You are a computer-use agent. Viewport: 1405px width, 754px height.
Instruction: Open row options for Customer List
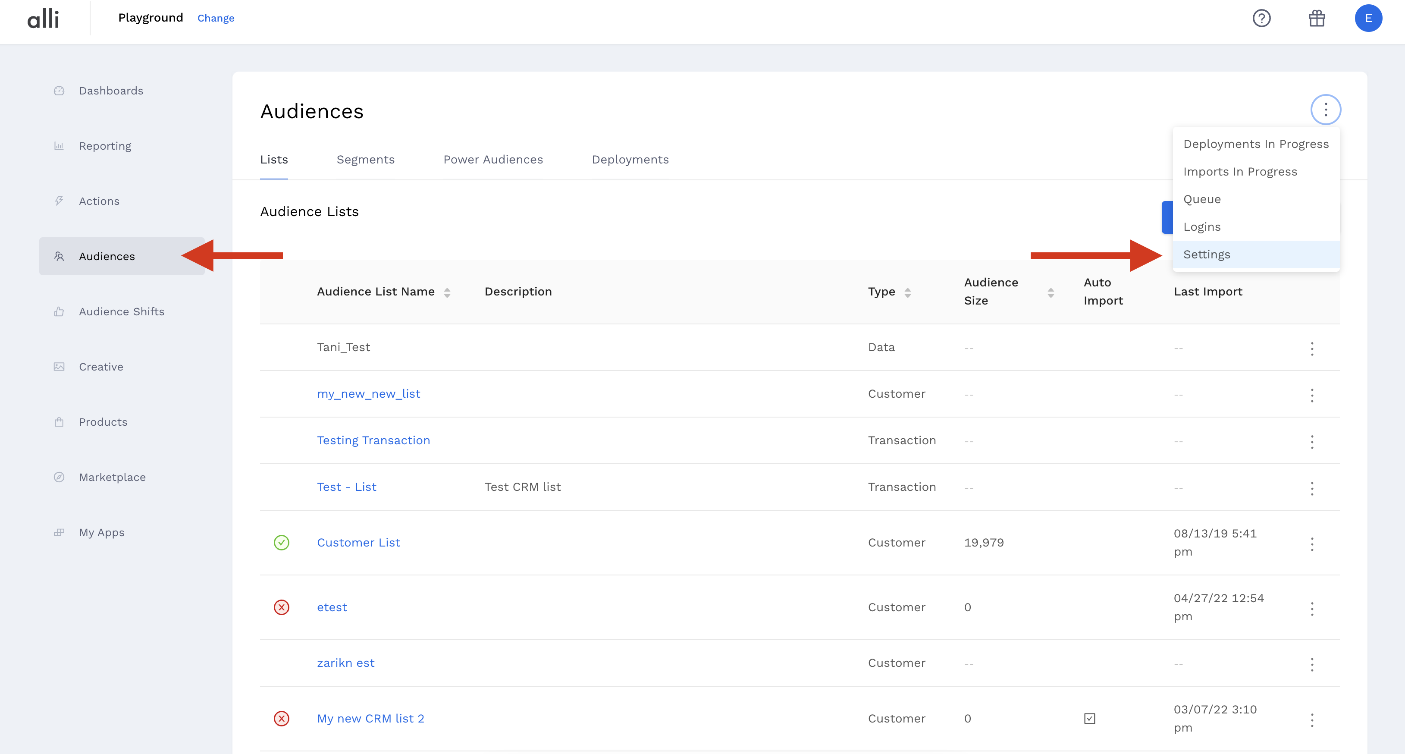(x=1312, y=544)
